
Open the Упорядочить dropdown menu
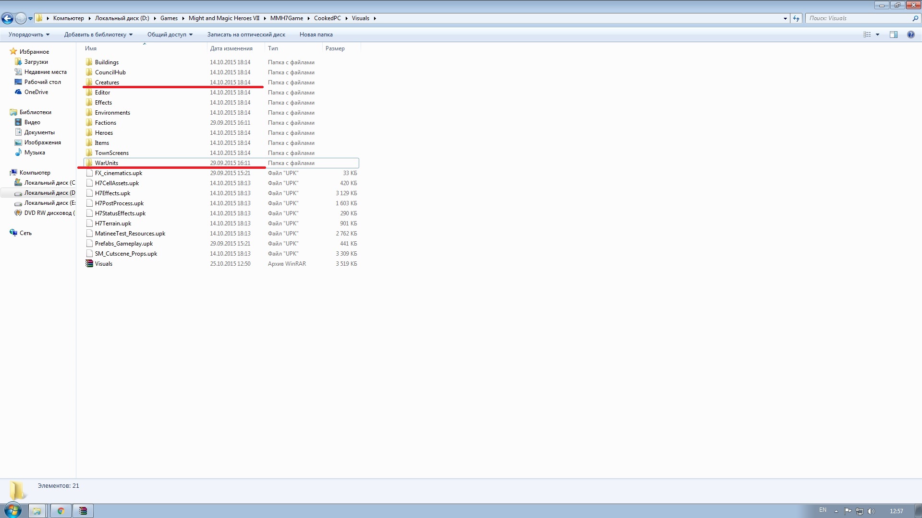pos(29,35)
